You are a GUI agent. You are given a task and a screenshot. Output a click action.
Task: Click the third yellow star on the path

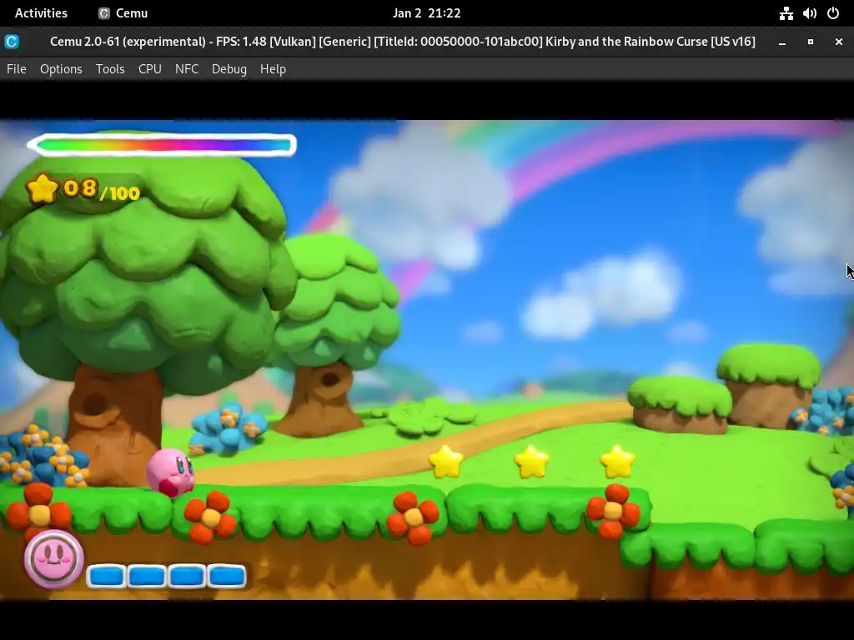(x=617, y=462)
